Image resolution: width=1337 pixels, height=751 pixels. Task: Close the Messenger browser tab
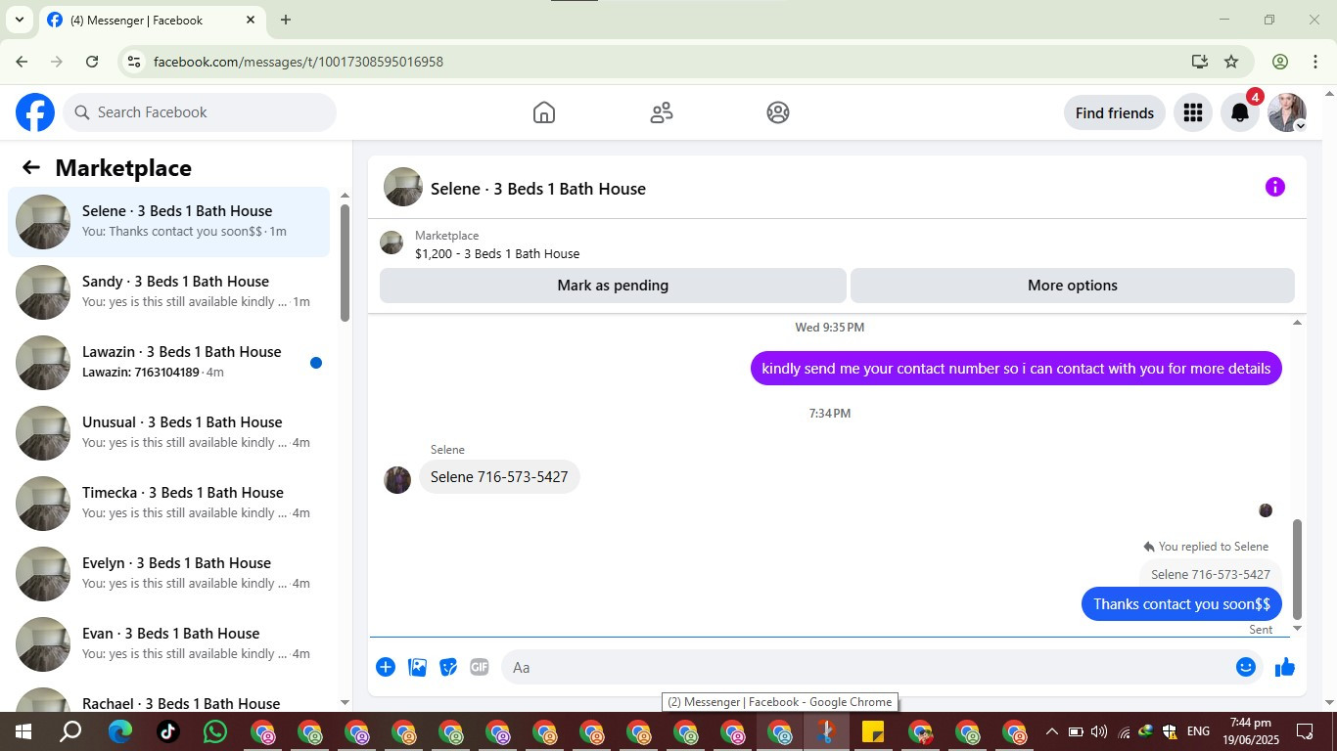tap(251, 20)
